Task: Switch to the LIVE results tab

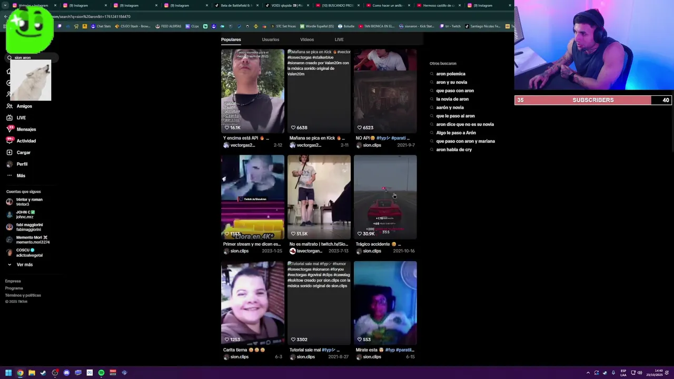Action: coord(339,39)
